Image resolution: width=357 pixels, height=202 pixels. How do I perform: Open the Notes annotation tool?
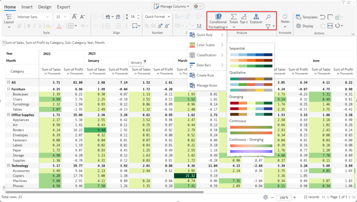pyautogui.click(x=285, y=18)
